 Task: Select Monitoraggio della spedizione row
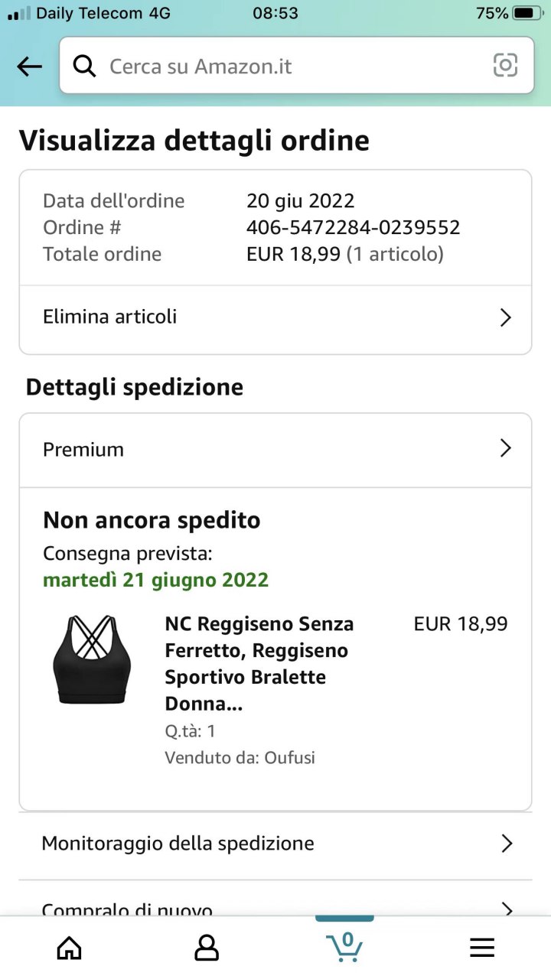275,846
